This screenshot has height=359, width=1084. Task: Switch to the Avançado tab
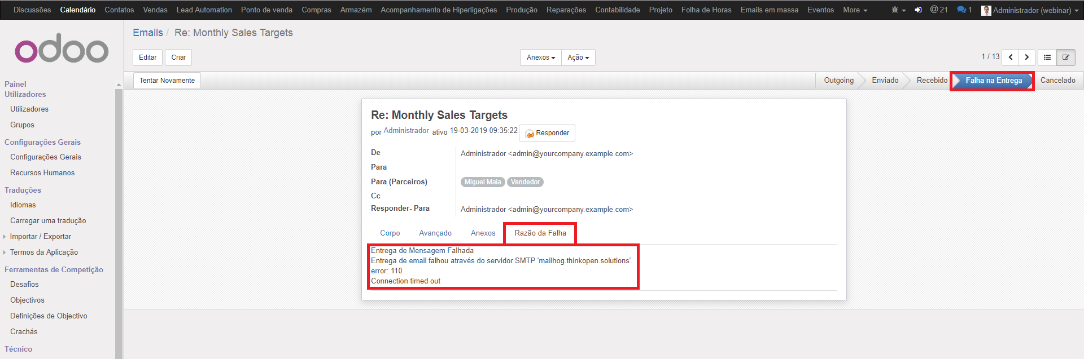(435, 233)
